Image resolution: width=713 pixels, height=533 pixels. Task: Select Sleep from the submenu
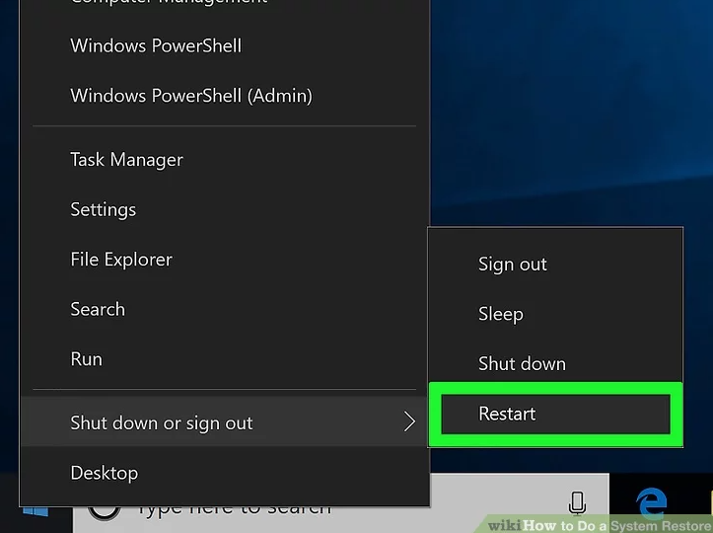[x=500, y=314]
